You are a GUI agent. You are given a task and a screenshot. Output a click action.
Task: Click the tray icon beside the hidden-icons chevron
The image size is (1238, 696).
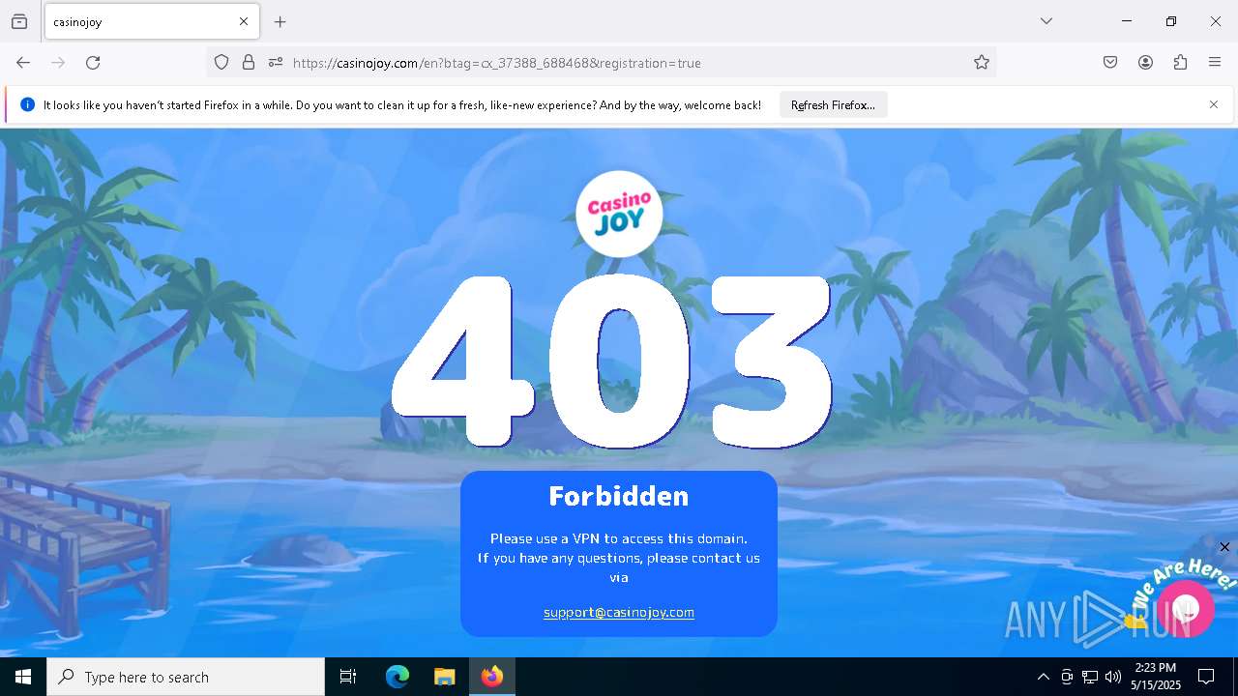[x=1067, y=677]
